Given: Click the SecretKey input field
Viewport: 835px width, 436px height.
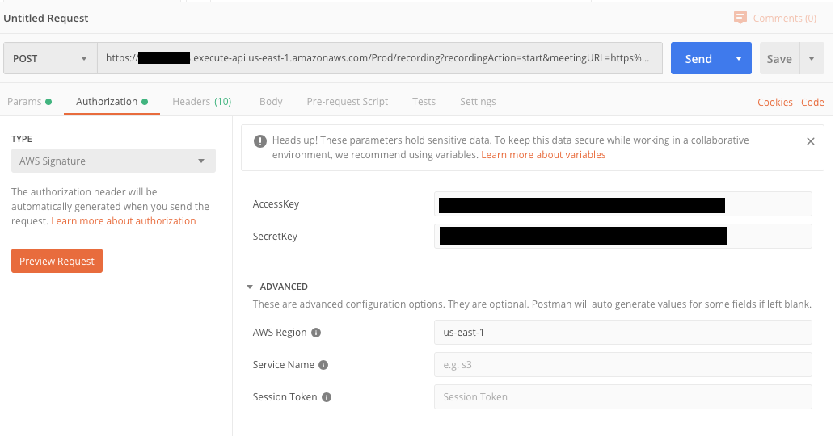Looking at the screenshot, I should 623,237.
